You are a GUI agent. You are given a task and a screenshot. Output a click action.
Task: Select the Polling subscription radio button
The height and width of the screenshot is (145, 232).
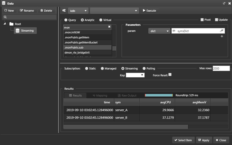tap(144, 68)
